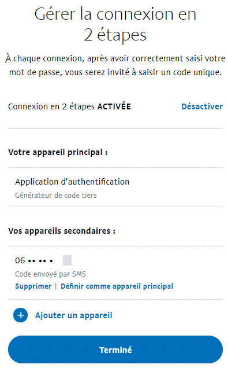Click the Désactiver link

coord(202,106)
